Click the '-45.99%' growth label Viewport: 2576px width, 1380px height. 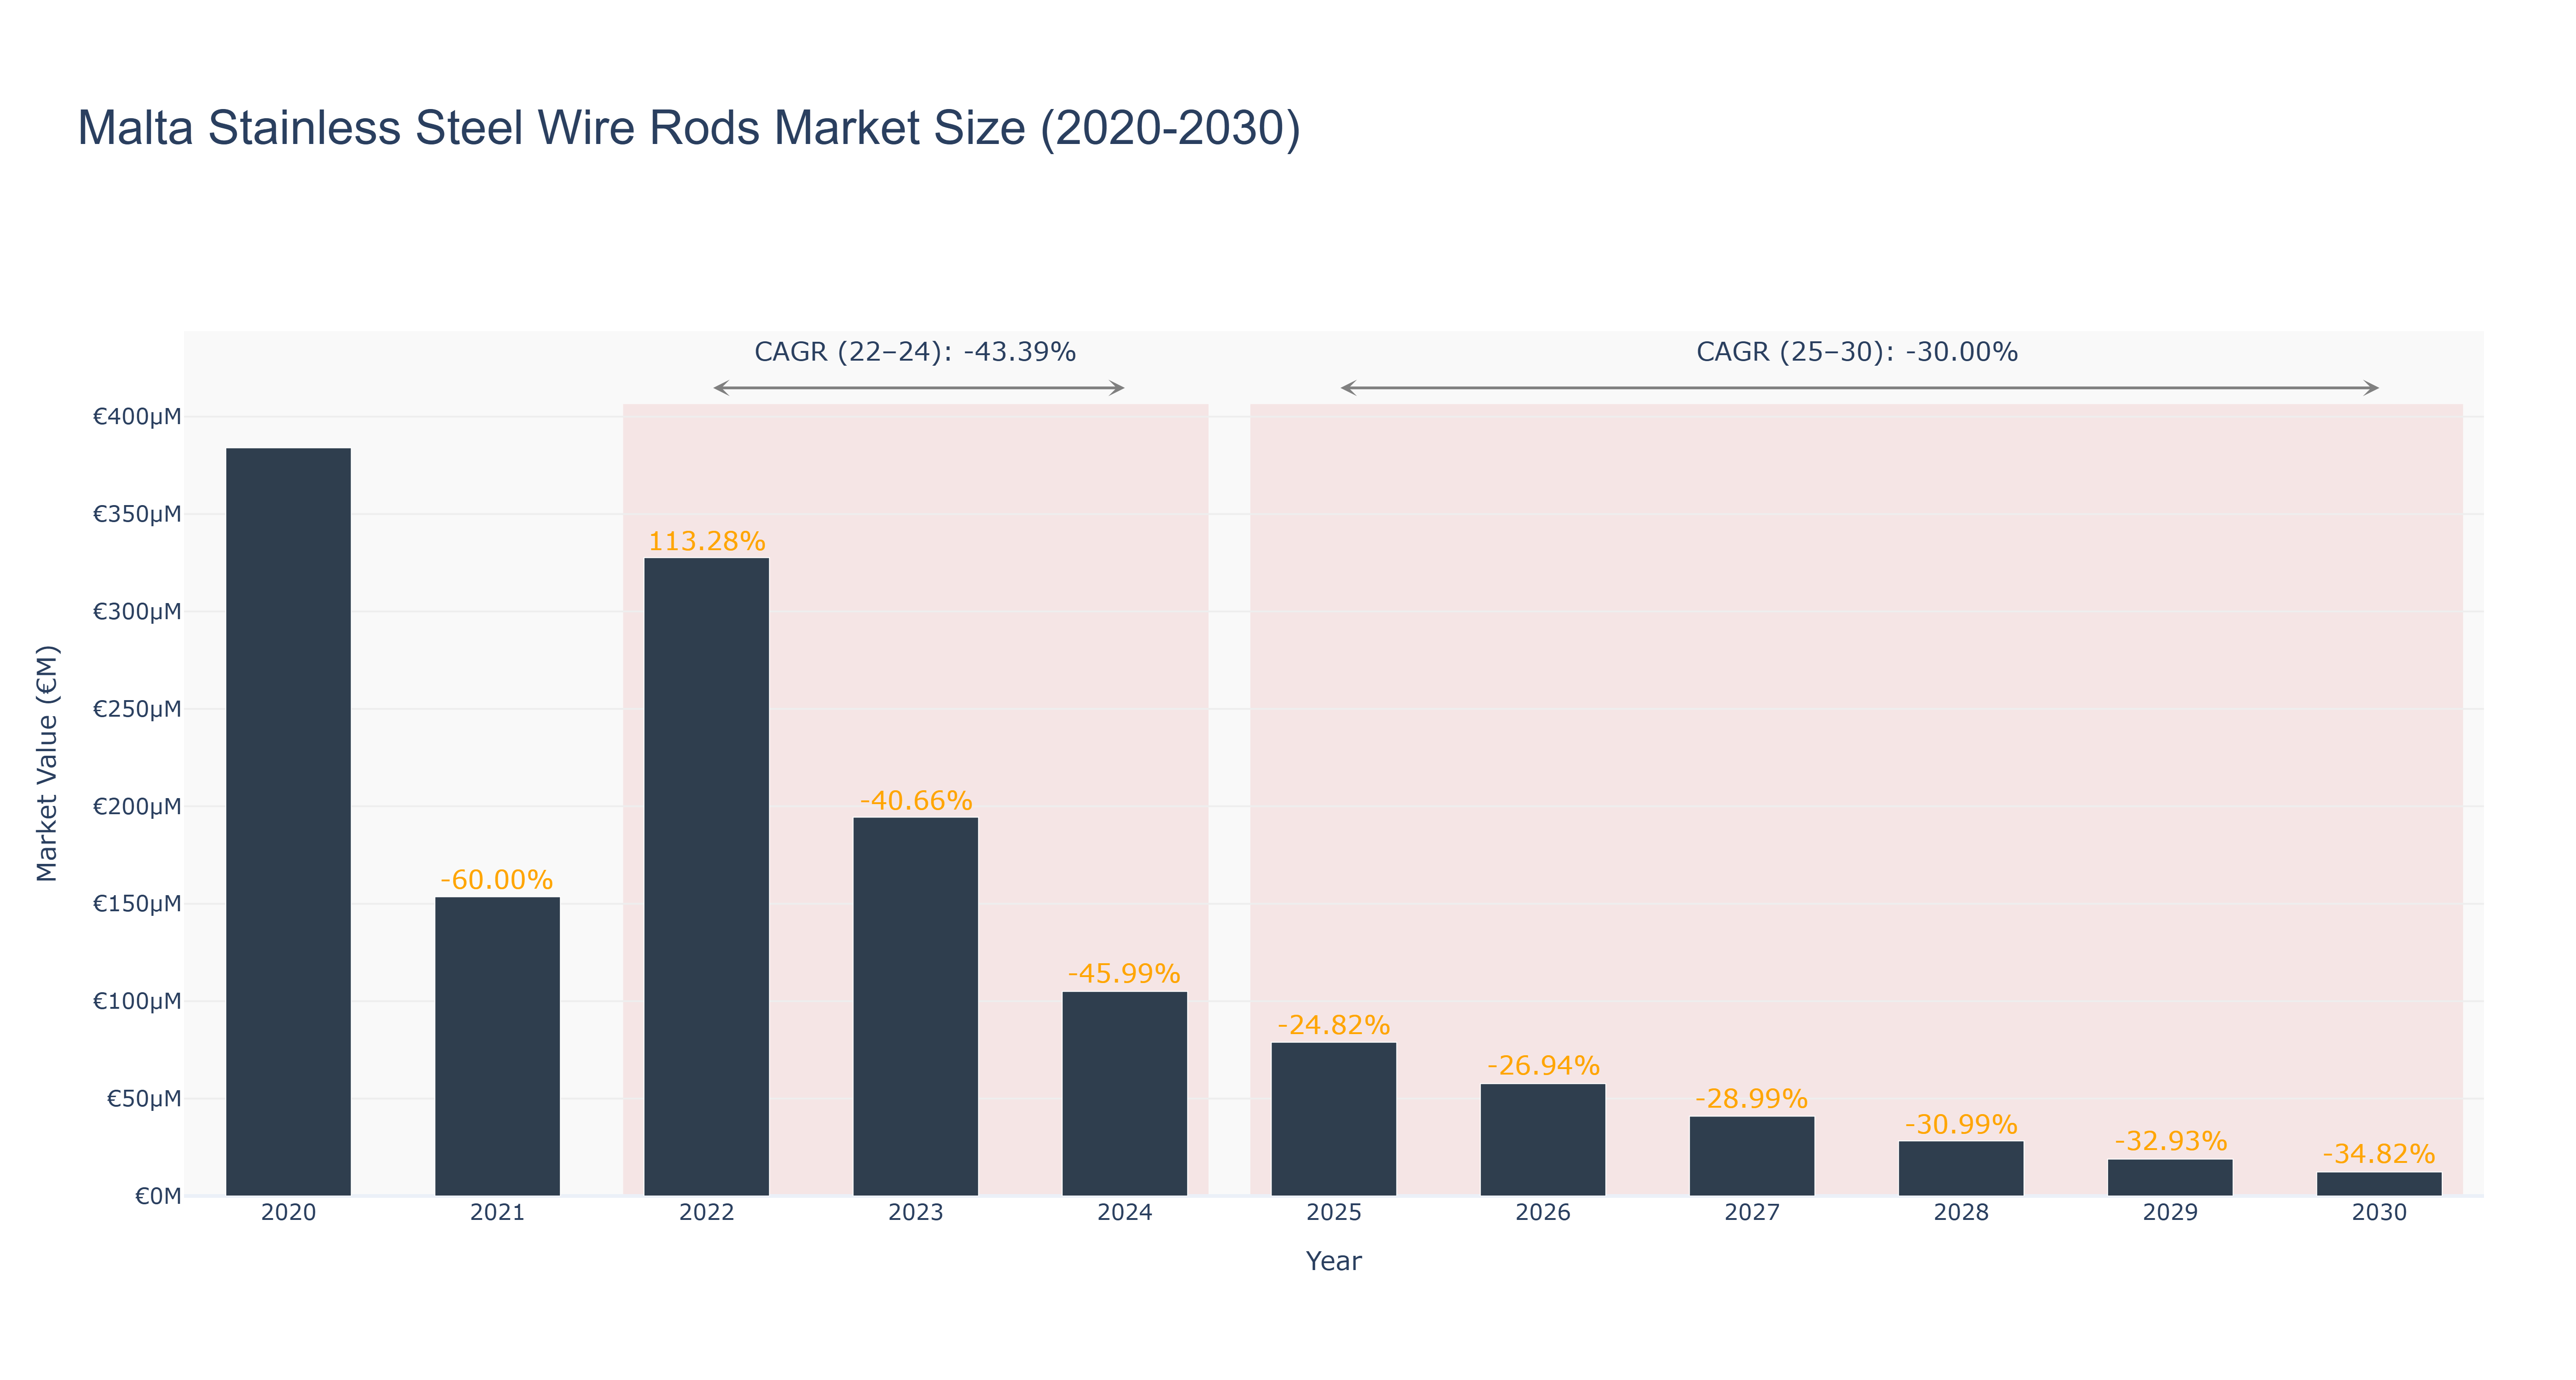tap(1124, 974)
